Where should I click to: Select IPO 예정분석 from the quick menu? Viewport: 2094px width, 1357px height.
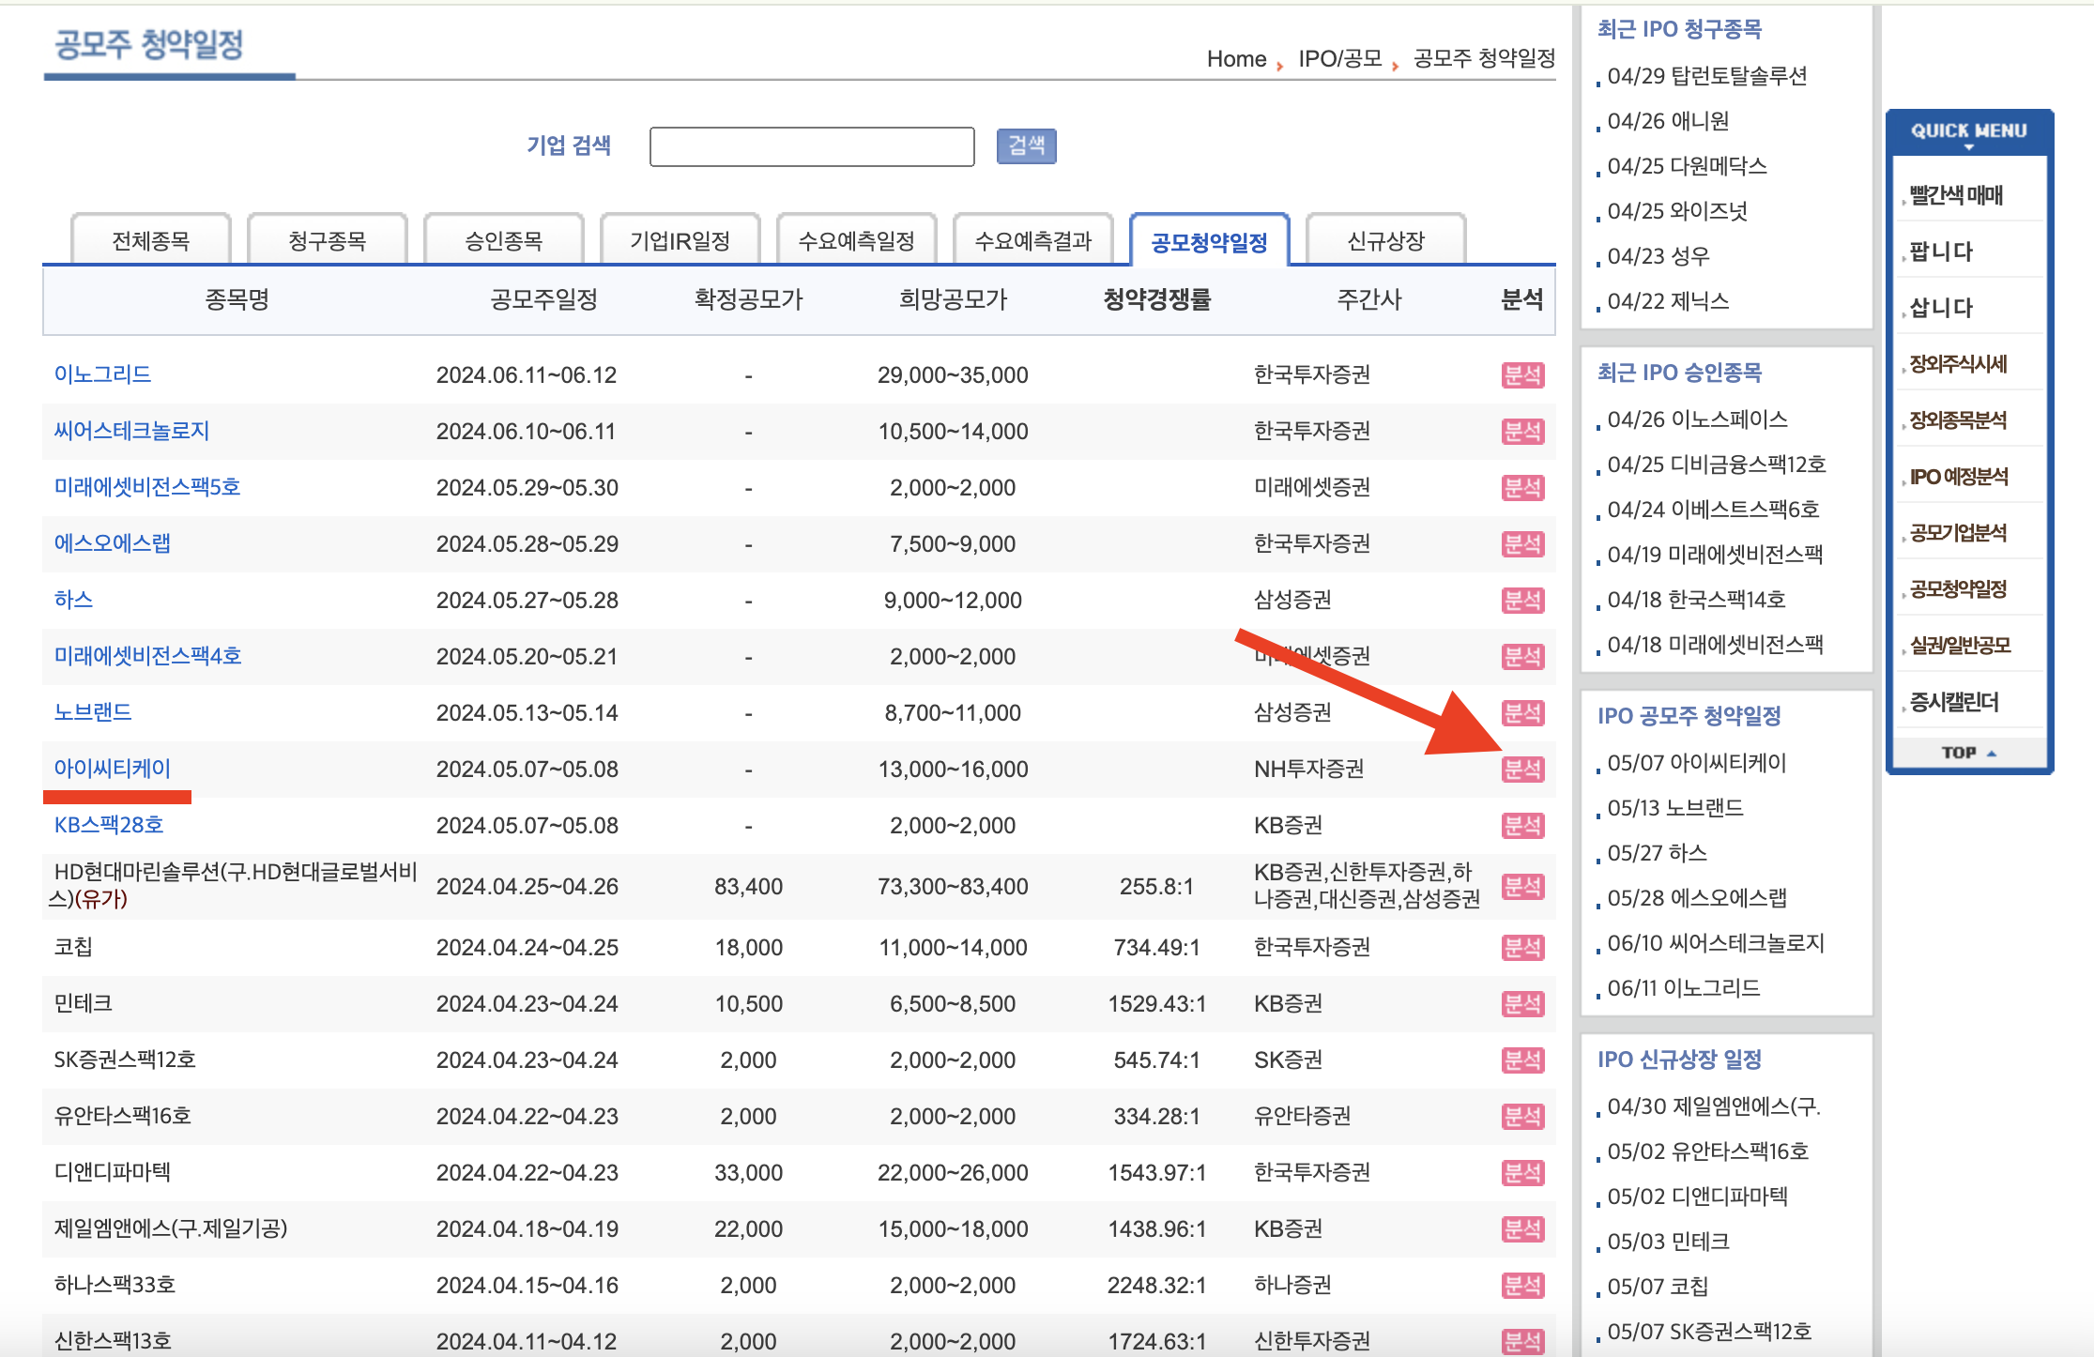point(1959,477)
